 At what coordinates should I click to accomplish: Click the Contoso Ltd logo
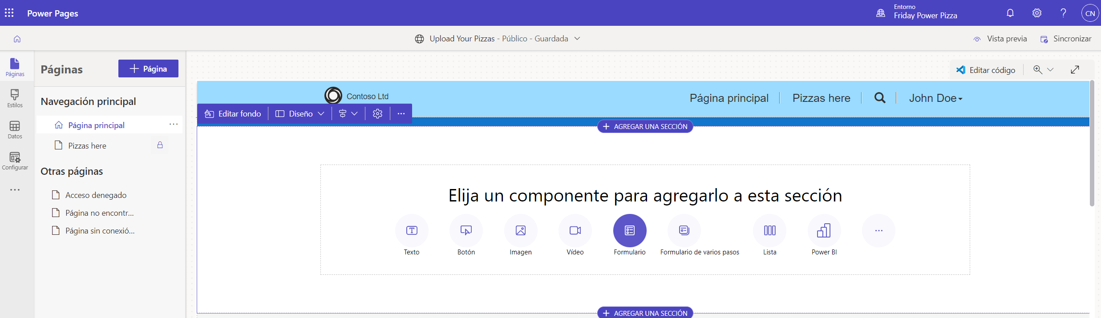click(333, 96)
